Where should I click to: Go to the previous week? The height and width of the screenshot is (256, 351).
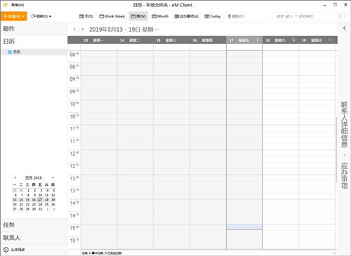point(74,29)
